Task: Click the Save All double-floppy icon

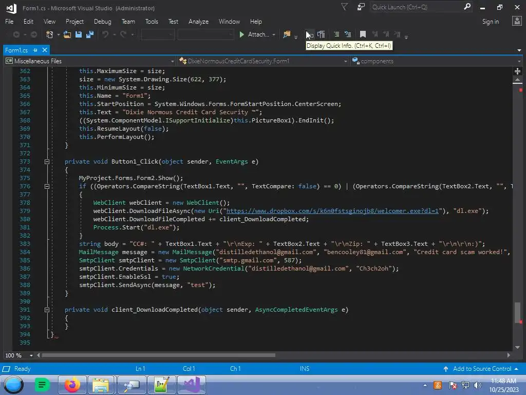Action: 89,34
